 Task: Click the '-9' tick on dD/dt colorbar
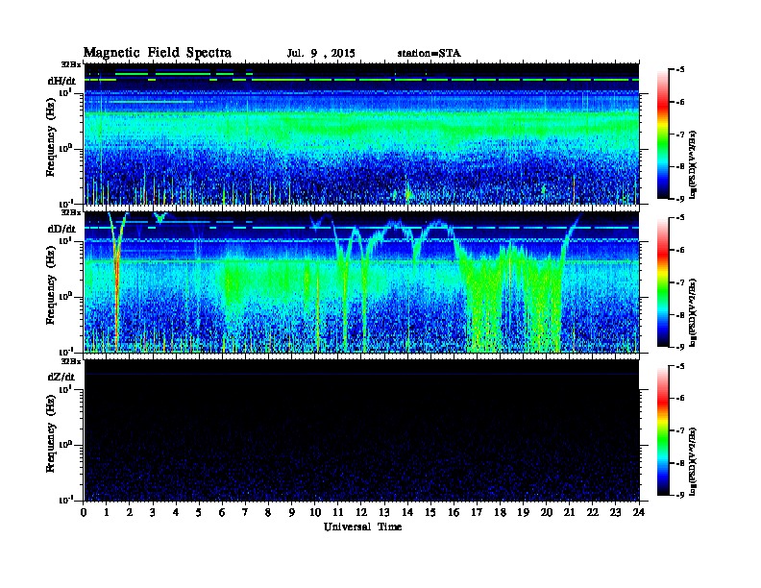pos(680,347)
